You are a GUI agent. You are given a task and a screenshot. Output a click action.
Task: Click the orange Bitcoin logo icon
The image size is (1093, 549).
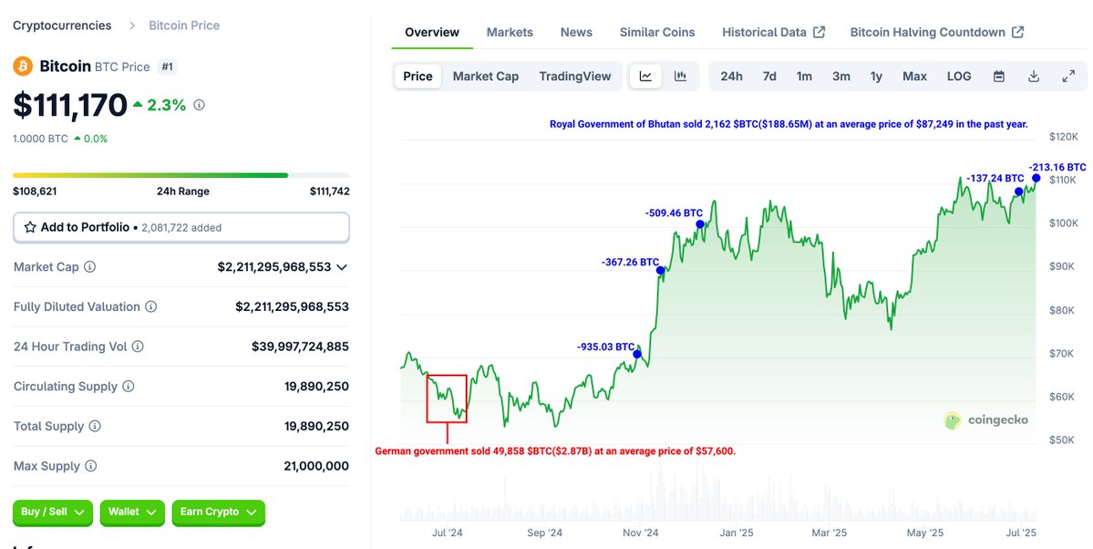click(x=23, y=67)
